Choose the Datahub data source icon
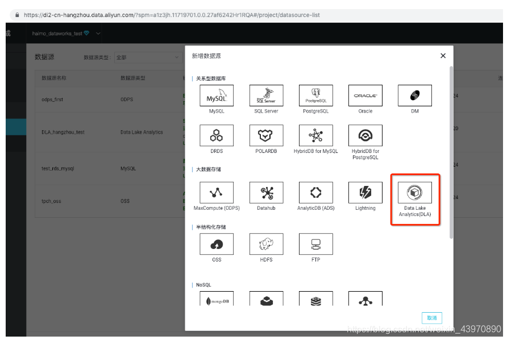This screenshot has width=507, height=340. pos(266,193)
